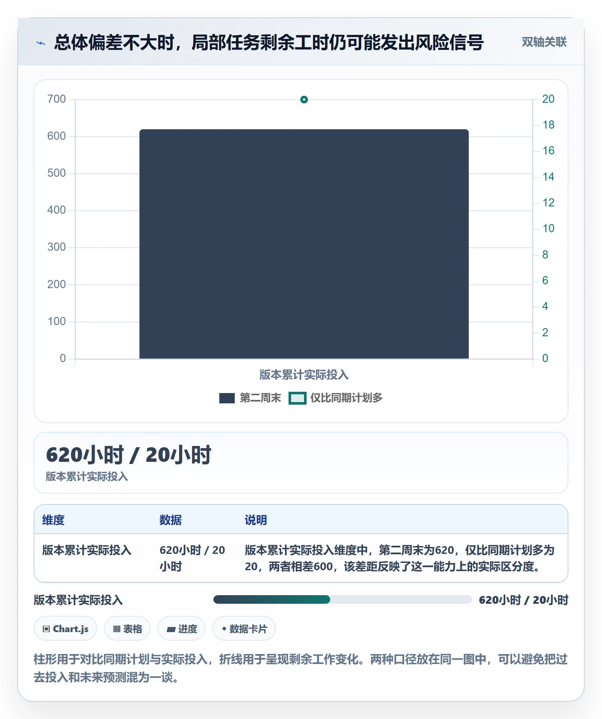Click the chart title heading text
Image resolution: width=602 pixels, height=719 pixels.
[269, 42]
